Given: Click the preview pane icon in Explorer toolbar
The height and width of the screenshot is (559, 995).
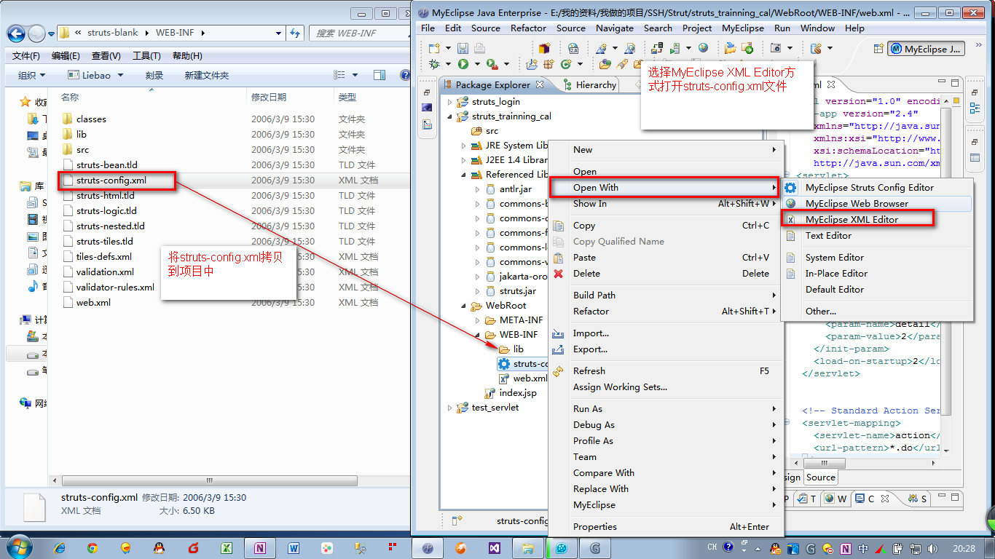Looking at the screenshot, I should [x=379, y=75].
